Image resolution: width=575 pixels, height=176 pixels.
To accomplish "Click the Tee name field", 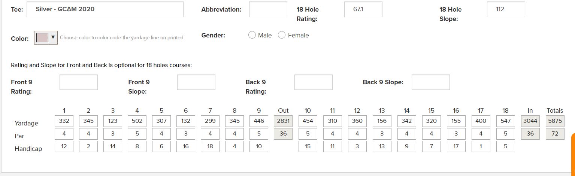I will (x=105, y=9).
